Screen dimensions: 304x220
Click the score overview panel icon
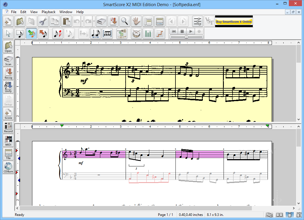pos(159,21)
